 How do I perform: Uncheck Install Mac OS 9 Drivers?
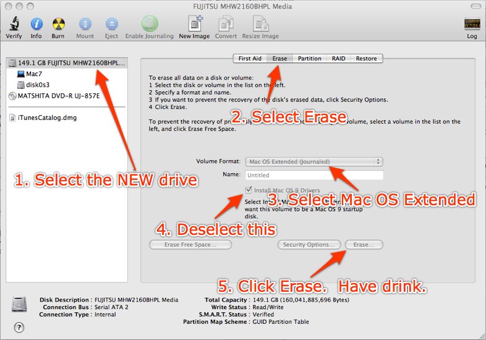click(x=249, y=190)
